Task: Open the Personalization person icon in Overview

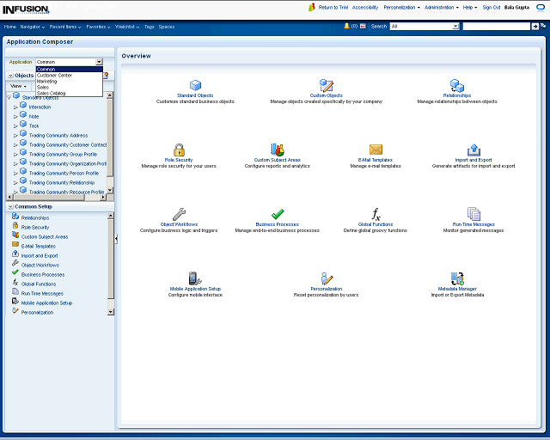Action: (x=327, y=278)
